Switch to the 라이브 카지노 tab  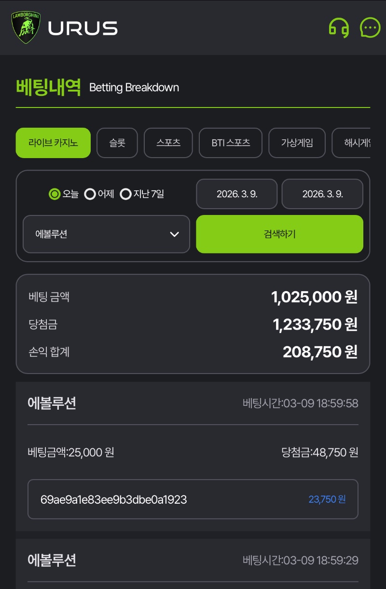[53, 143]
